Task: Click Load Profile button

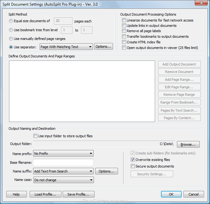Action: point(46,194)
